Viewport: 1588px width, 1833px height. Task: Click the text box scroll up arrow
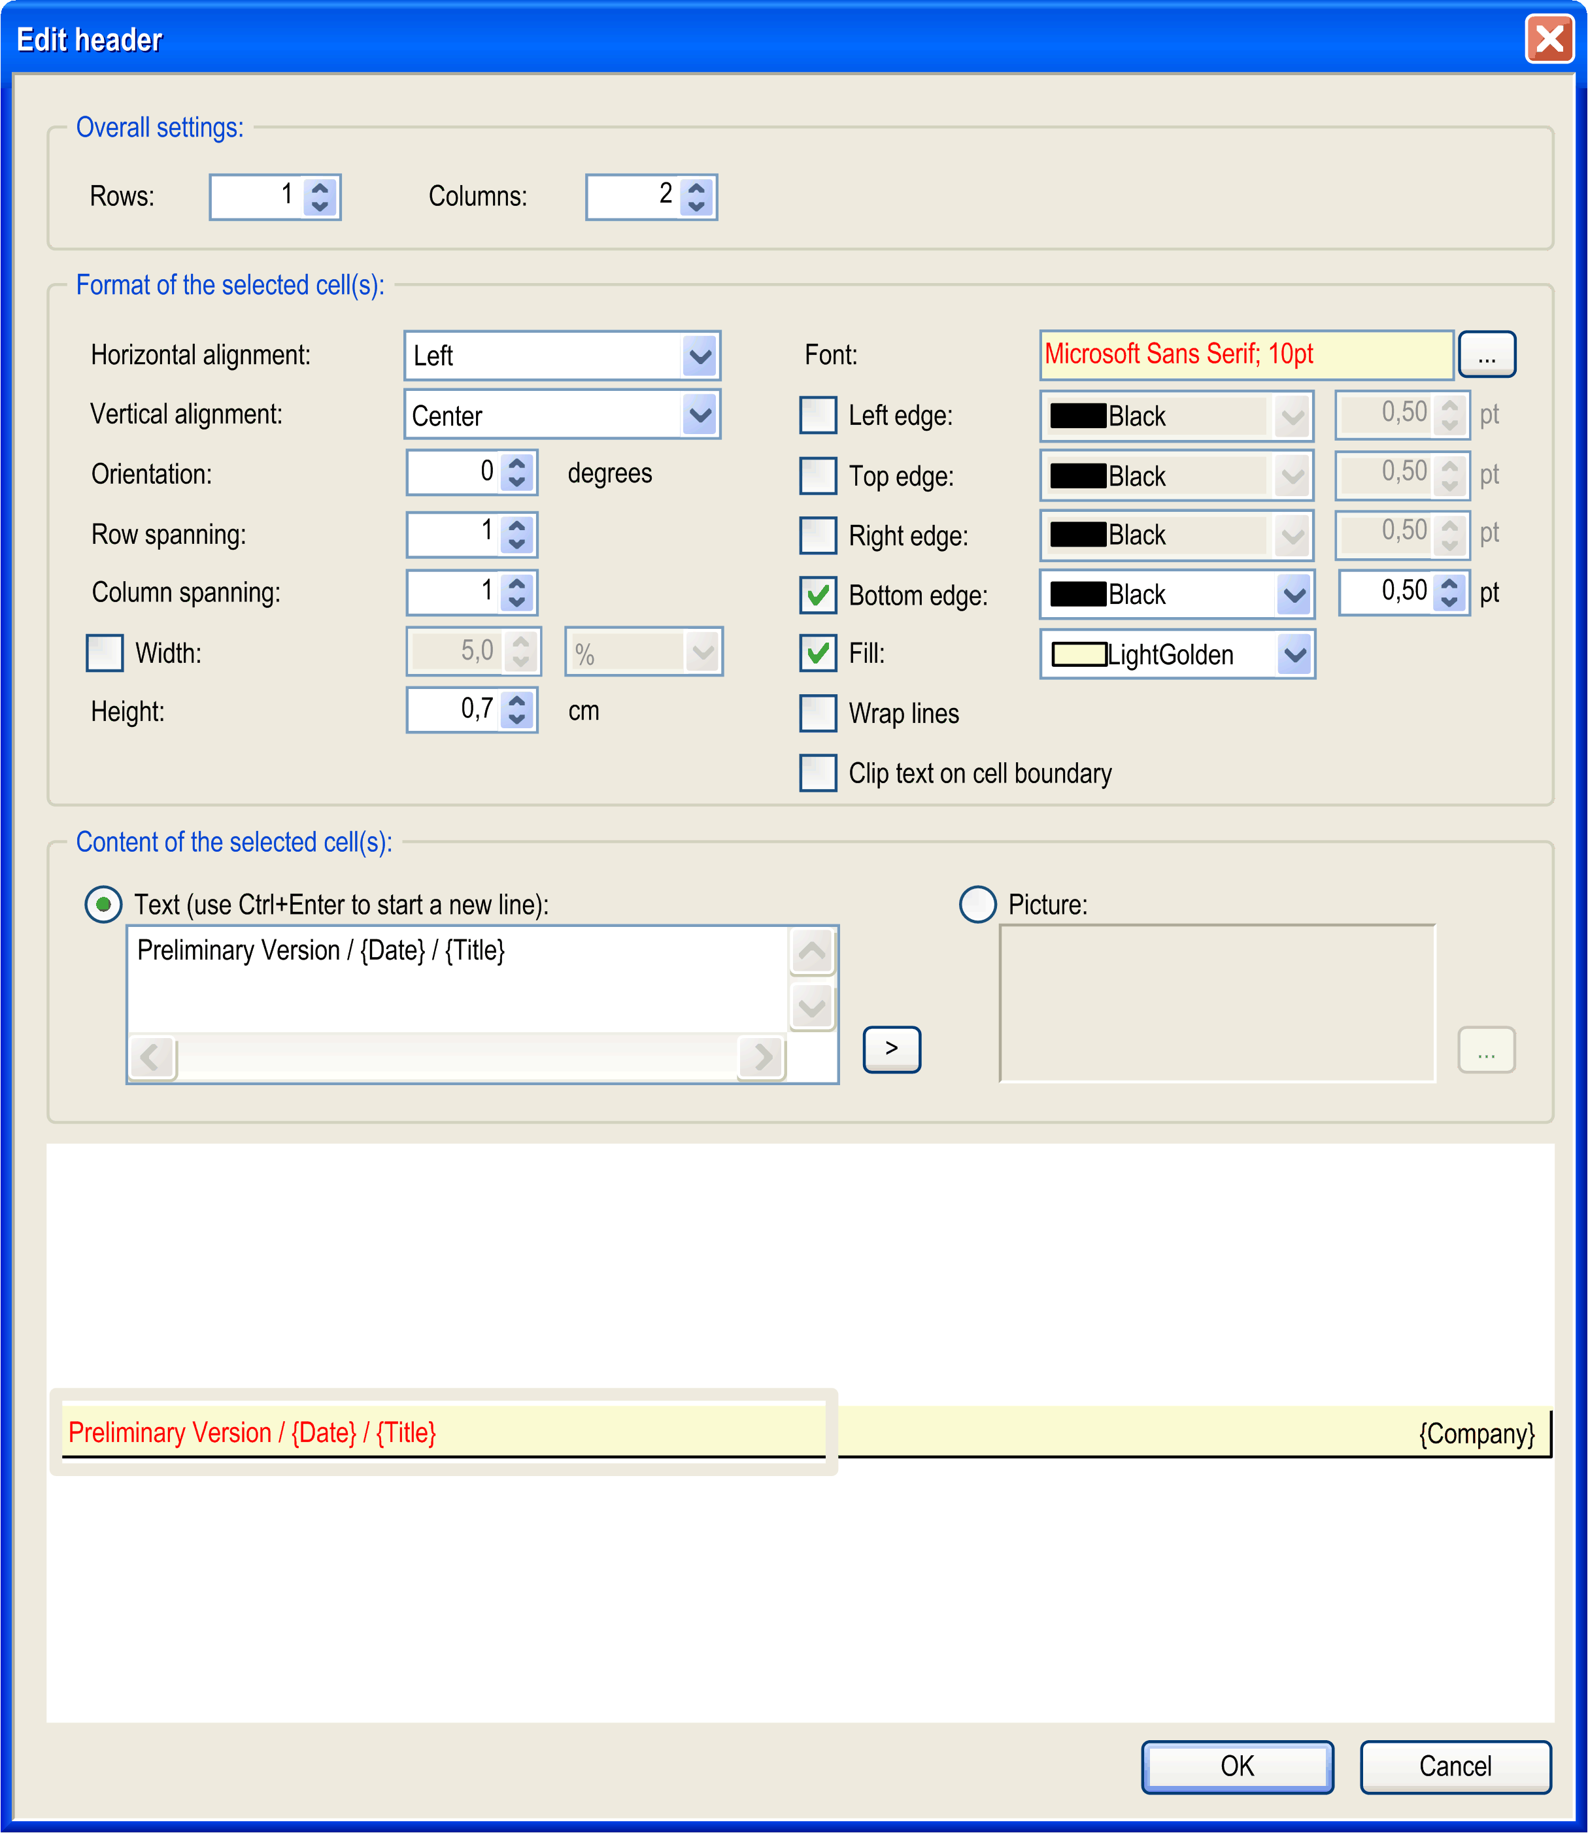click(812, 952)
